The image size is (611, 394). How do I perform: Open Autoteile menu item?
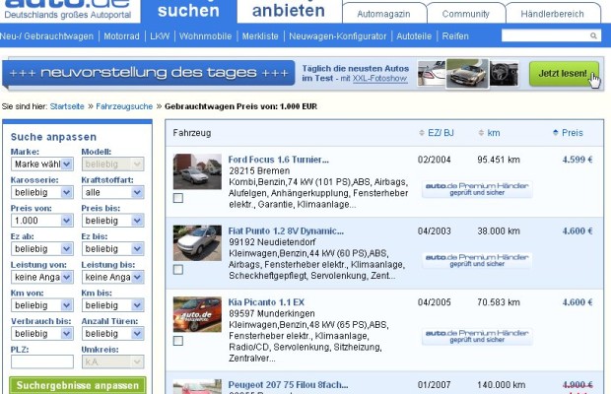pyautogui.click(x=414, y=36)
